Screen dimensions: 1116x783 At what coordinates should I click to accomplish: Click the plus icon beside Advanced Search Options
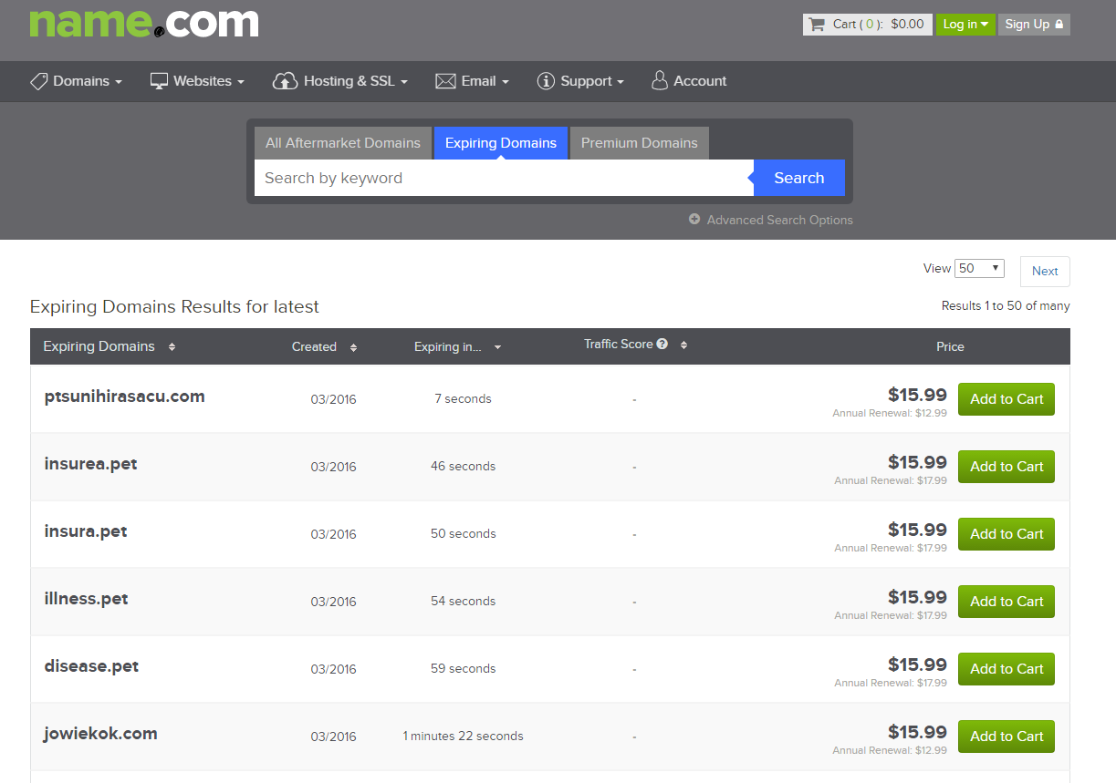694,220
